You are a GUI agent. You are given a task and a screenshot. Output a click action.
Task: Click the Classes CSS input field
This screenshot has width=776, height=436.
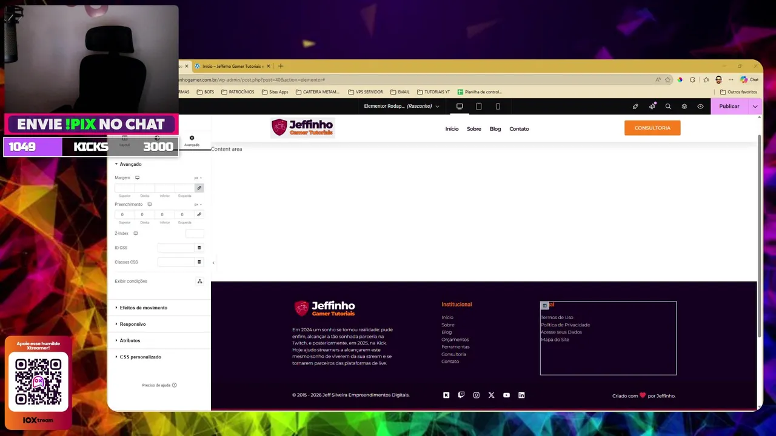(176, 262)
